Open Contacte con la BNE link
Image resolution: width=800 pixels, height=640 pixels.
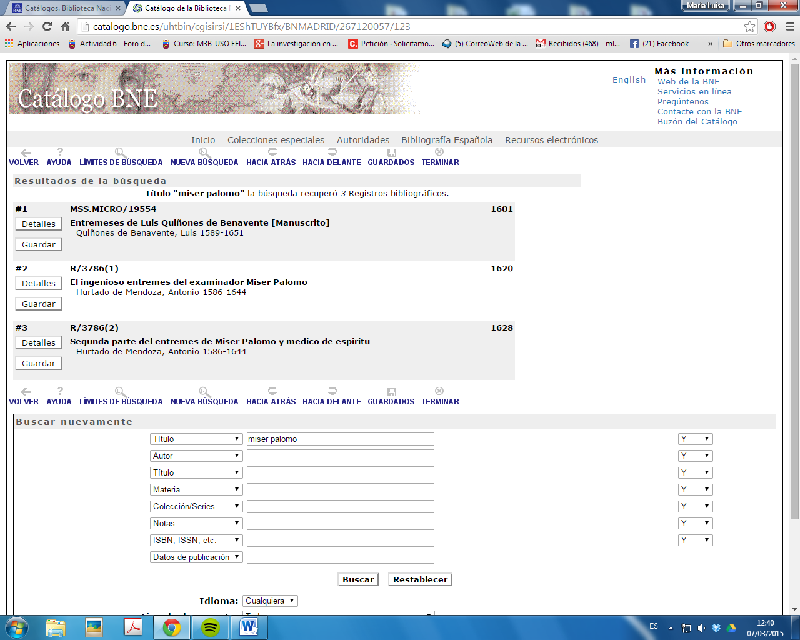click(x=700, y=111)
